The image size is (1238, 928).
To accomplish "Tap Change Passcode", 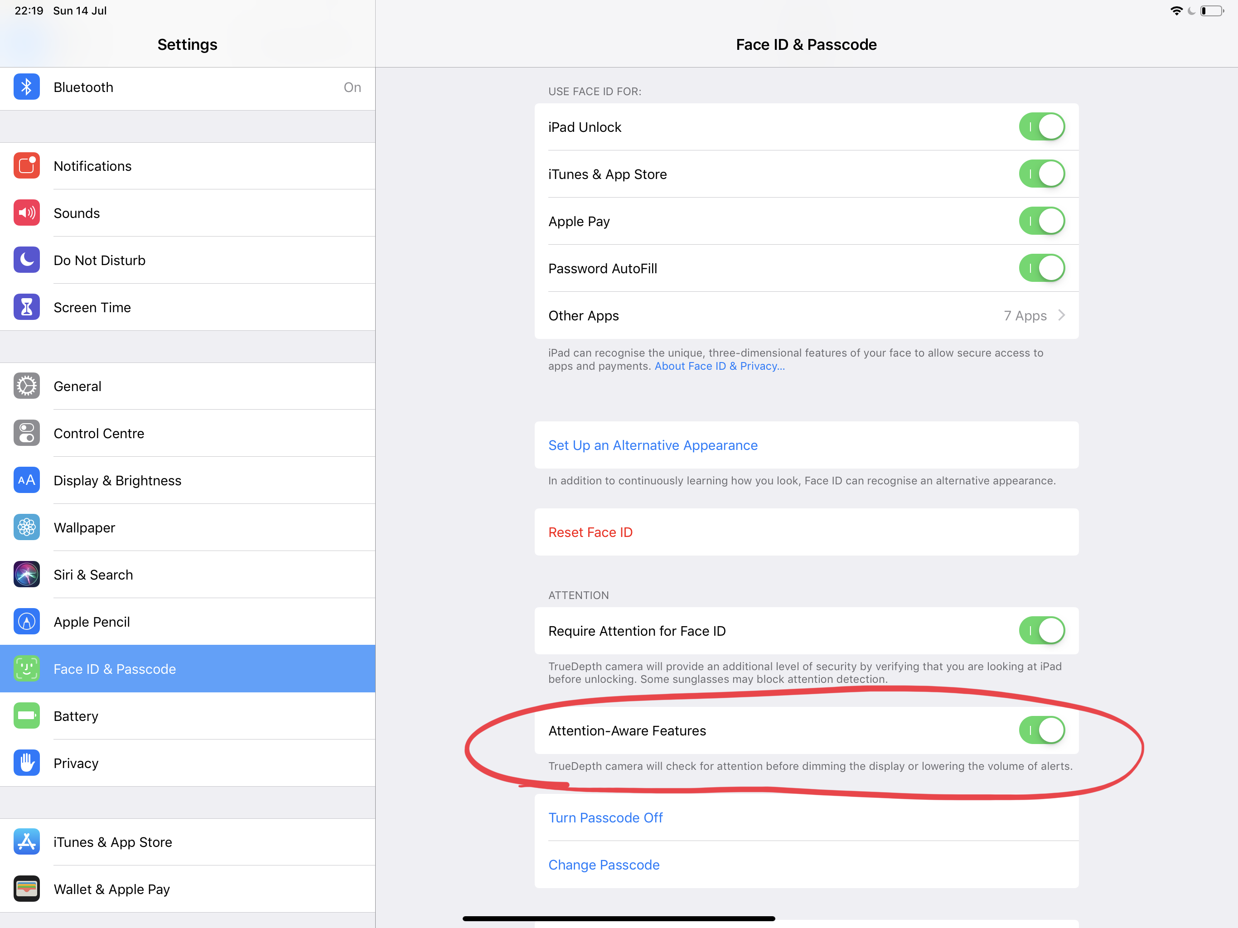I will [x=806, y=864].
